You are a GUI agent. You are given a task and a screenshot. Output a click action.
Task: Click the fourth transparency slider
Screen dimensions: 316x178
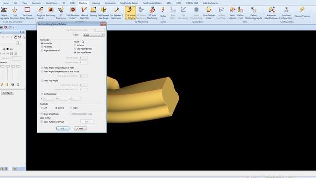(18, 66)
